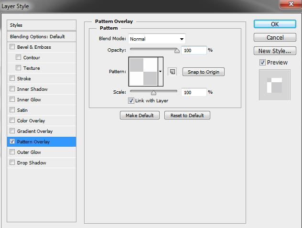Uncheck Link with Layer

click(131, 100)
